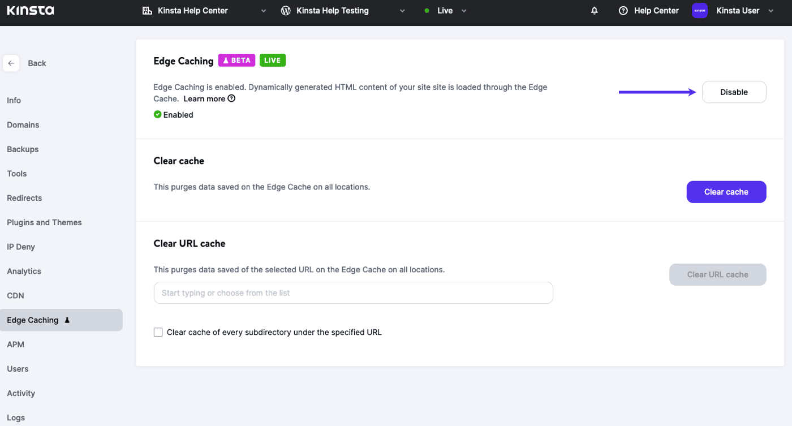
Task: Open the notifications bell
Action: [x=594, y=11]
